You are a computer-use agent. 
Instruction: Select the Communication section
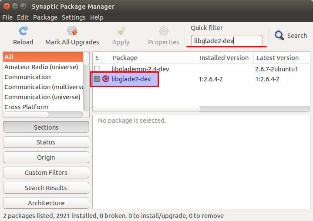(x=43, y=77)
